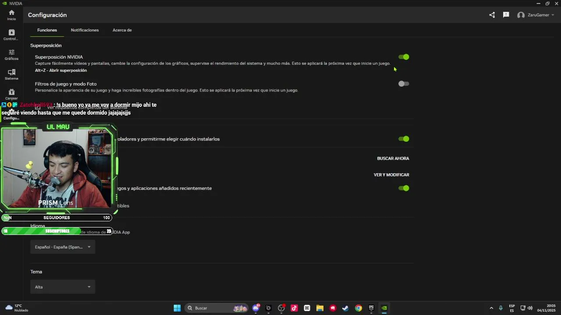Image resolution: width=561 pixels, height=315 pixels.
Task: Switch to the Funciones tab
Action: pyautogui.click(x=47, y=30)
